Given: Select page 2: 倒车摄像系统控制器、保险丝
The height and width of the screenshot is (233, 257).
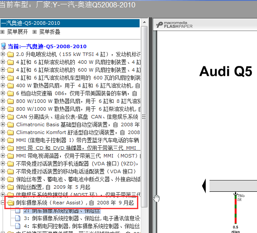Looking at the screenshot, I should pyautogui.click(x=62, y=211).
